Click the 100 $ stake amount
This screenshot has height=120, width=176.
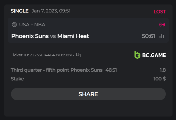[x=159, y=79]
